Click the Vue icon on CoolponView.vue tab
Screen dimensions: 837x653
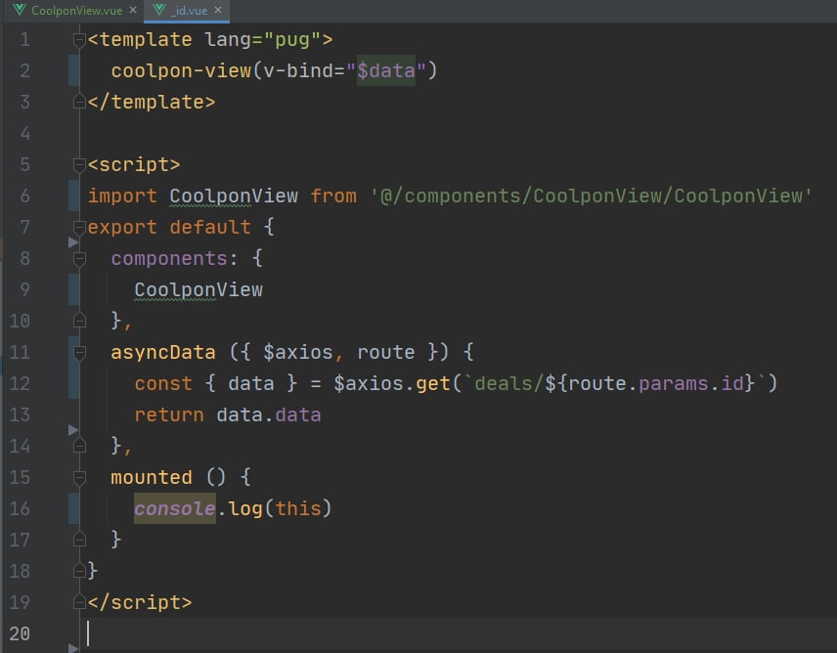(20, 10)
